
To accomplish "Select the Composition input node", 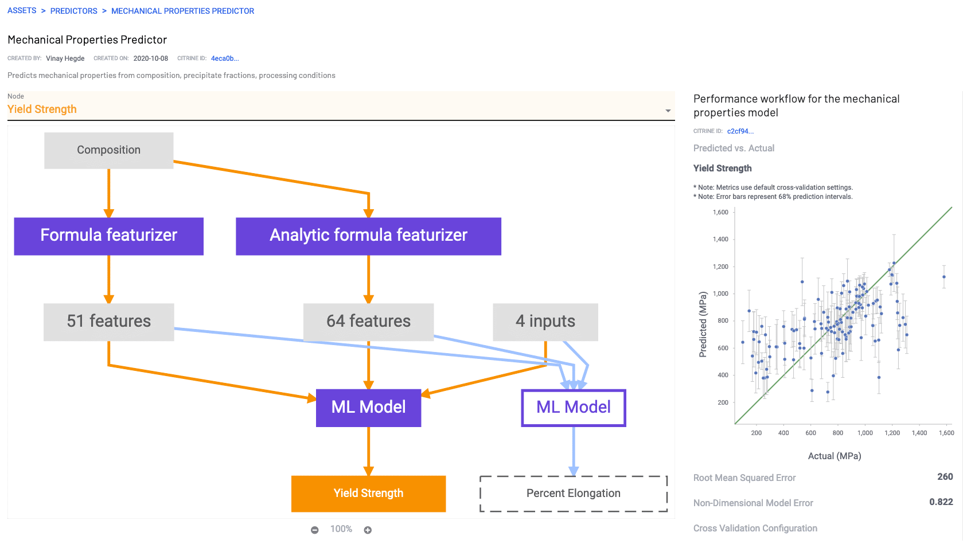I will pyautogui.click(x=108, y=150).
